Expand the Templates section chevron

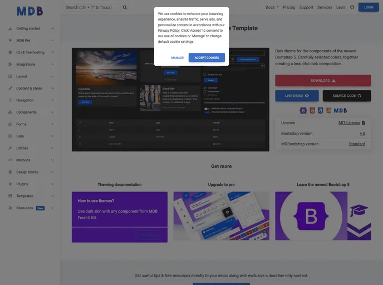[52, 196]
